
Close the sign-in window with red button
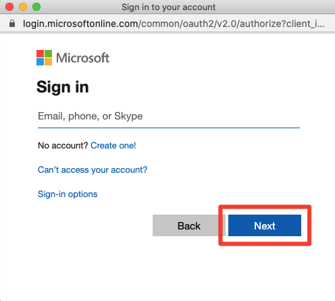pyautogui.click(x=9, y=7)
